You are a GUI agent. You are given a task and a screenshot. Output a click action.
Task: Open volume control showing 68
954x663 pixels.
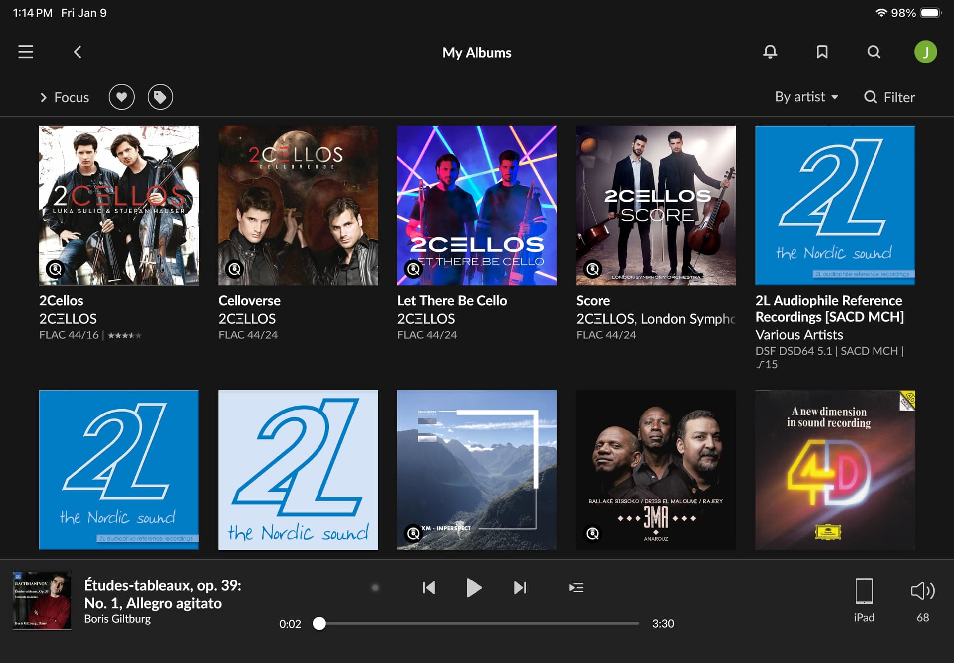coord(922,591)
